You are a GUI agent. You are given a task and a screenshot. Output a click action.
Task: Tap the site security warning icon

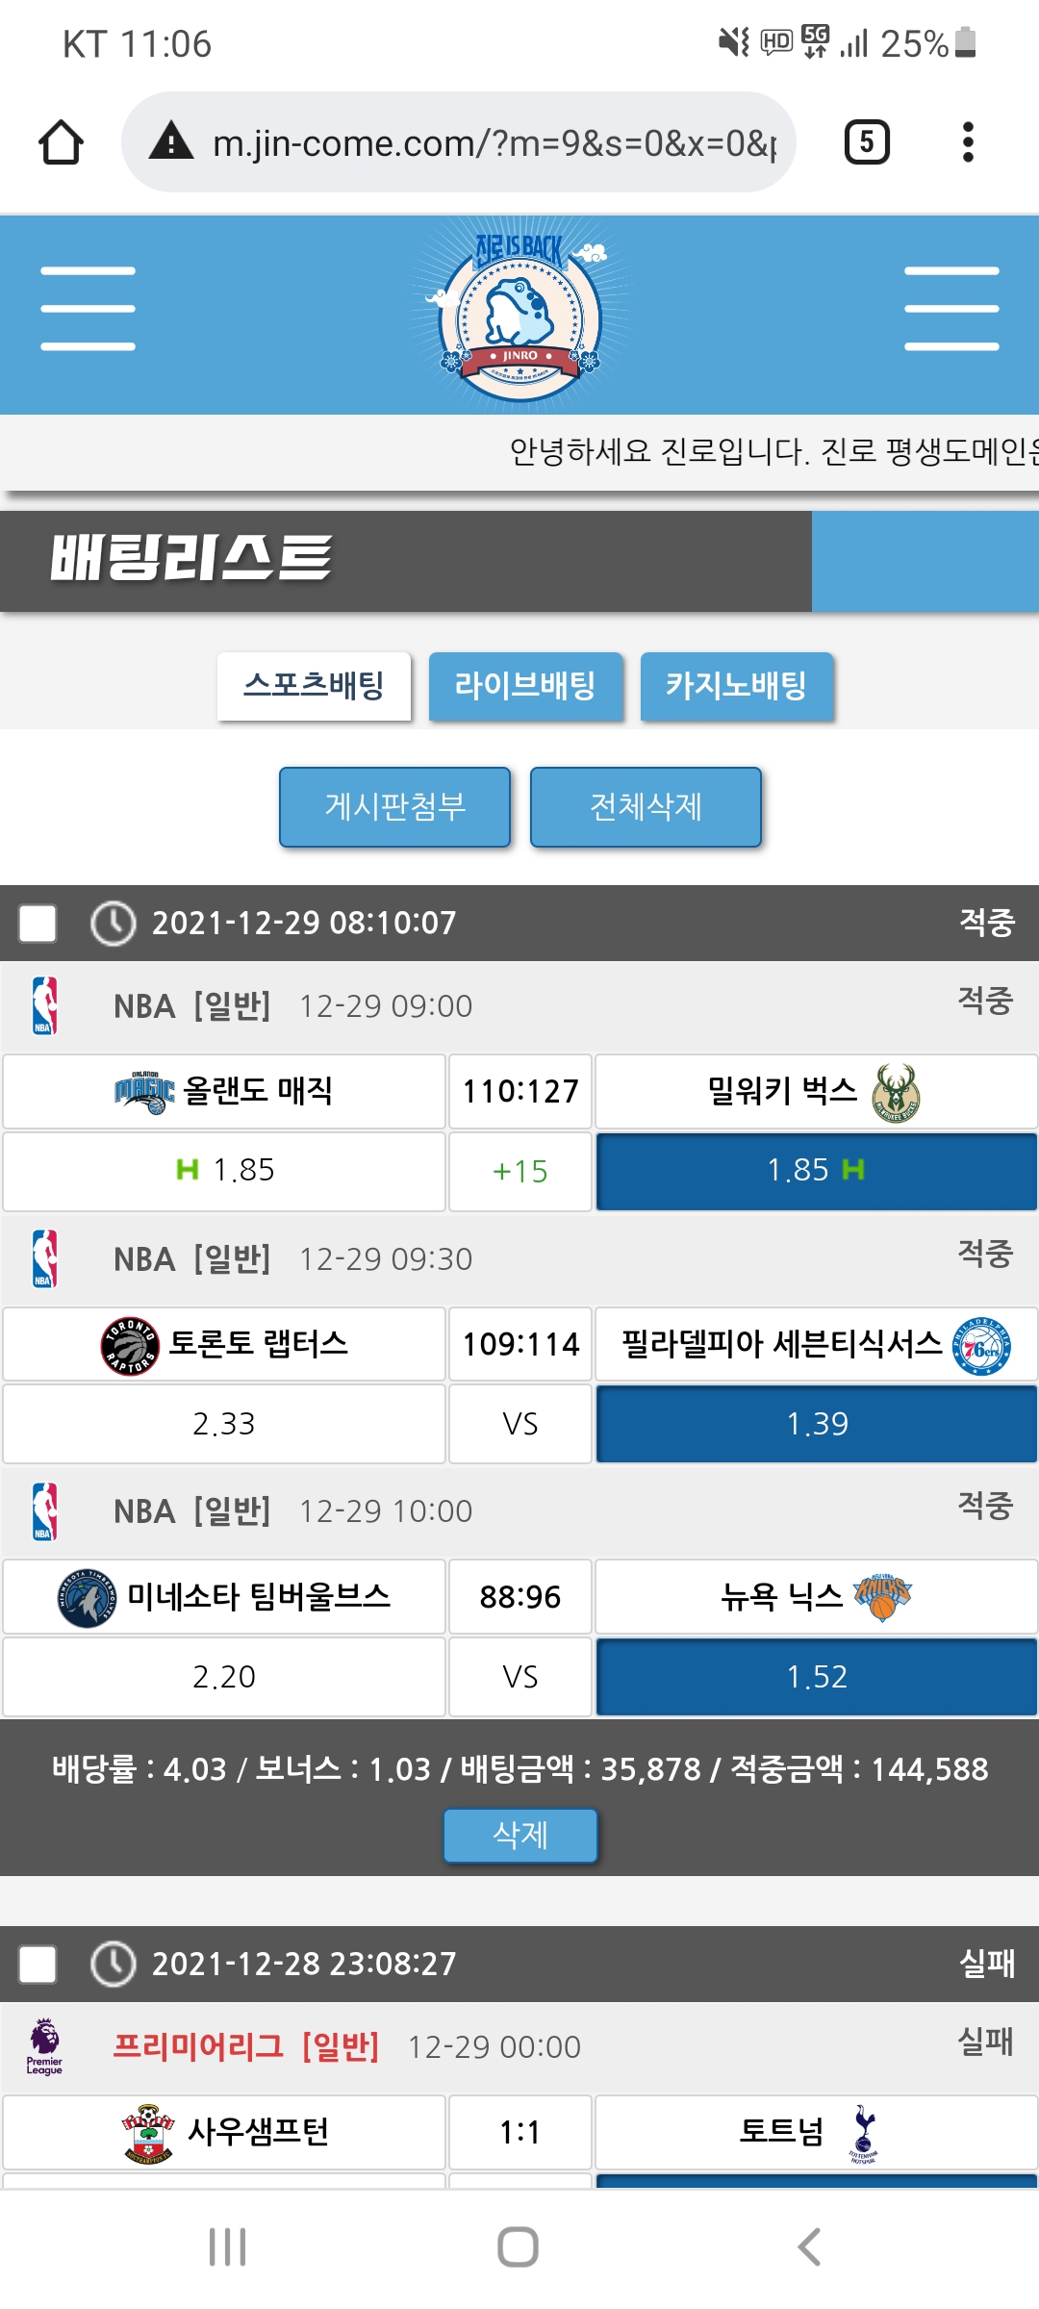click(172, 141)
